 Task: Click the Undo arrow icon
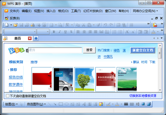(105, 25)
